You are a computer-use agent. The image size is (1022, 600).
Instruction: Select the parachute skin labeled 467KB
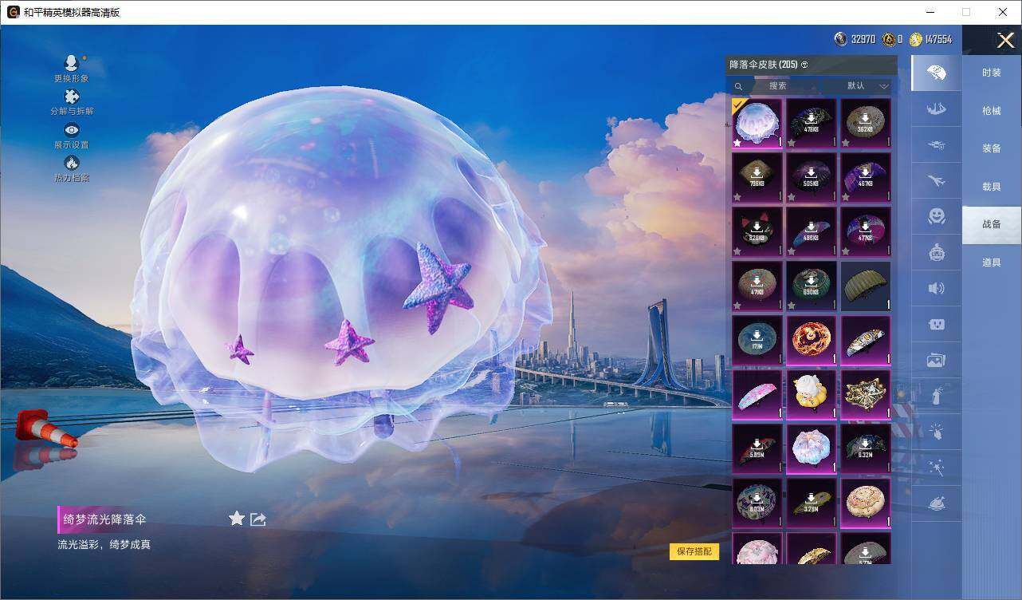click(x=866, y=178)
